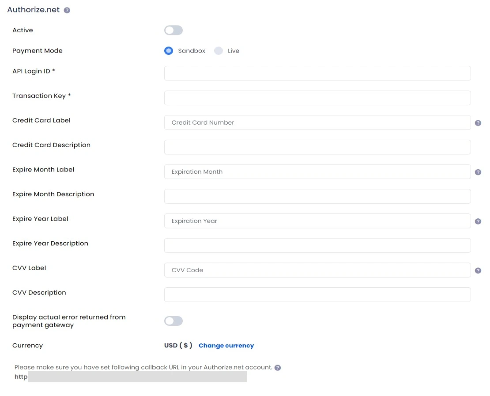This screenshot has height=396, width=490.
Task: Click the 'Please make sure you have set' note
Action: (143, 367)
